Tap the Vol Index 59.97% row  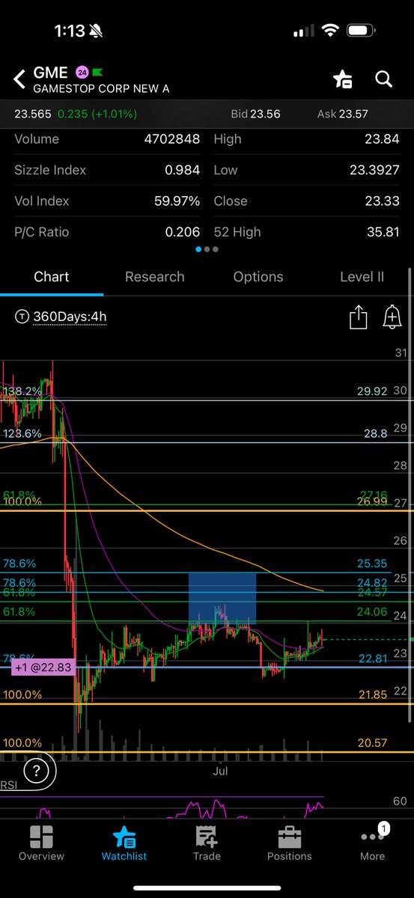(x=107, y=201)
